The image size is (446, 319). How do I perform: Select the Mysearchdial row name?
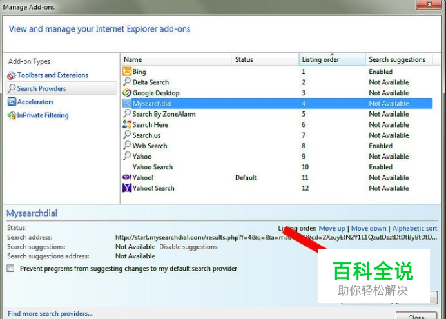click(x=152, y=104)
